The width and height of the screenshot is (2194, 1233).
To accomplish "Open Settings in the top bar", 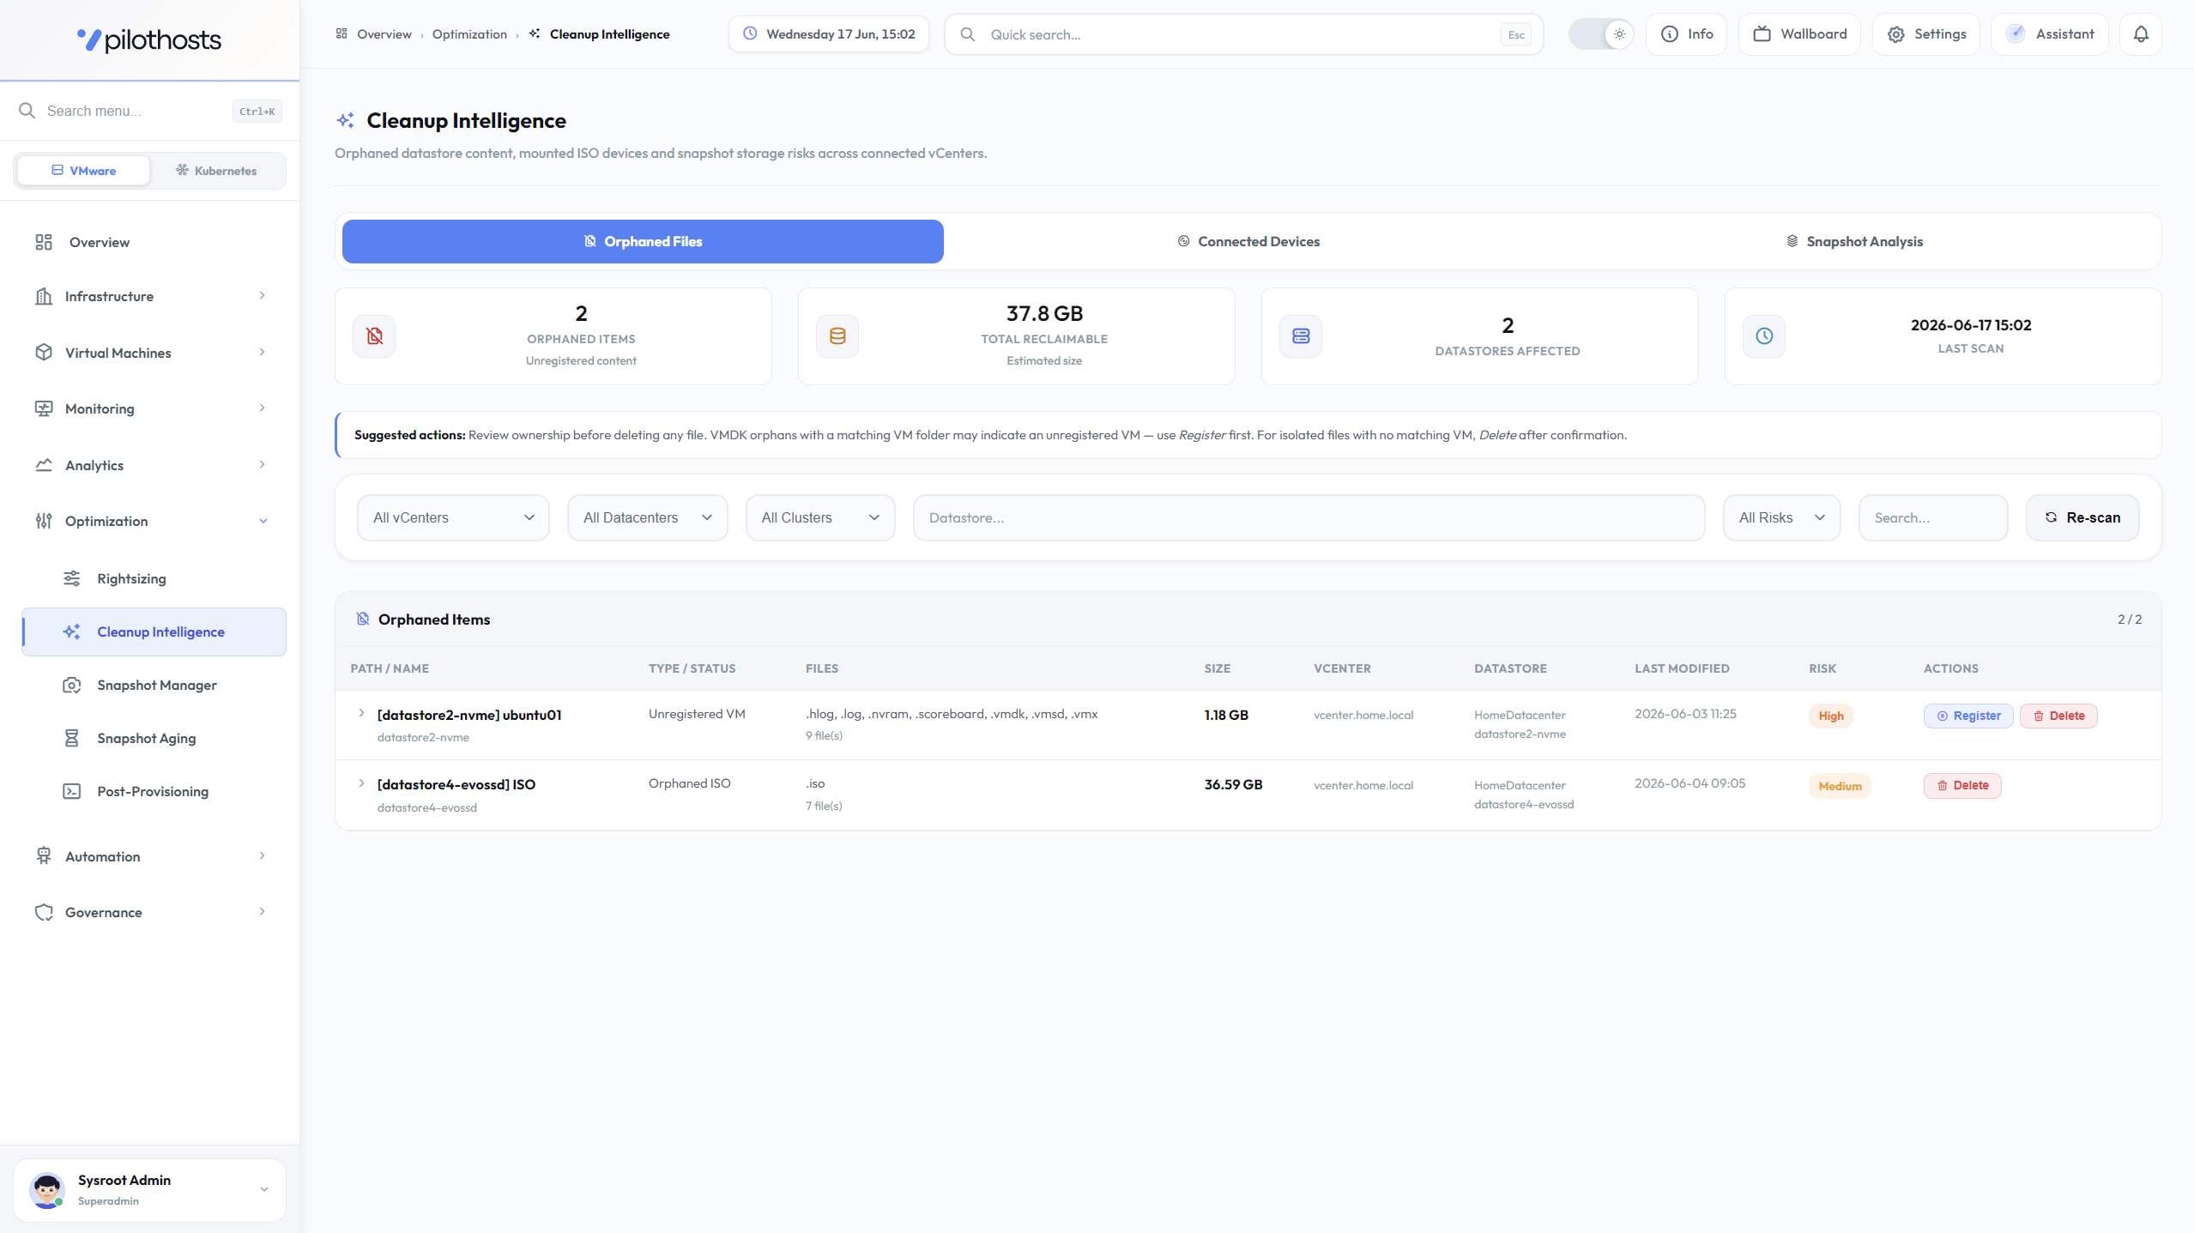I will pyautogui.click(x=1926, y=34).
